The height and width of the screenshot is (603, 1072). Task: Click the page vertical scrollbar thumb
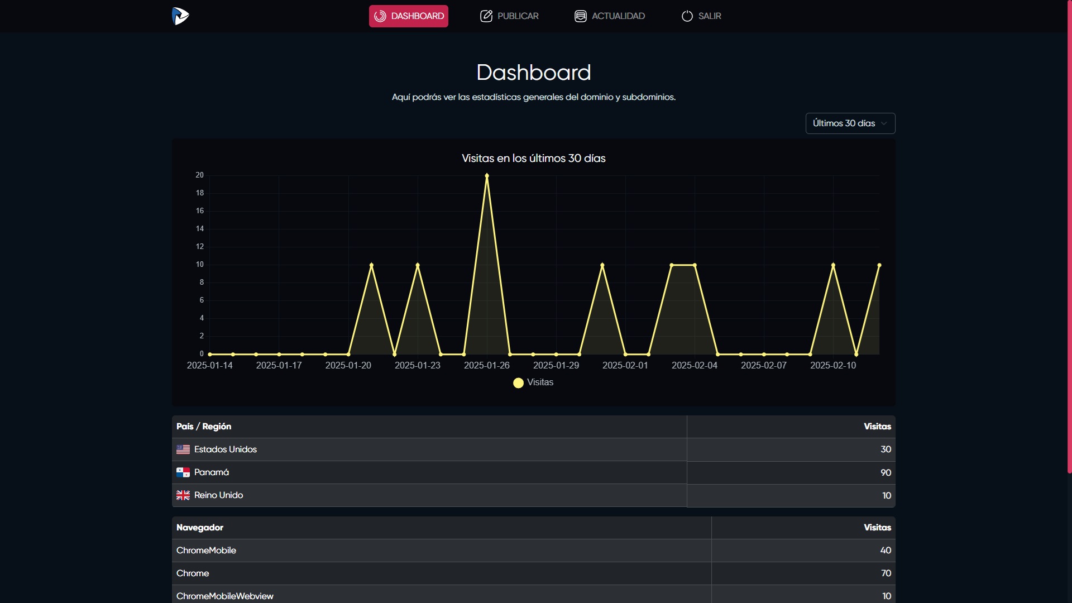pyautogui.click(x=1069, y=237)
